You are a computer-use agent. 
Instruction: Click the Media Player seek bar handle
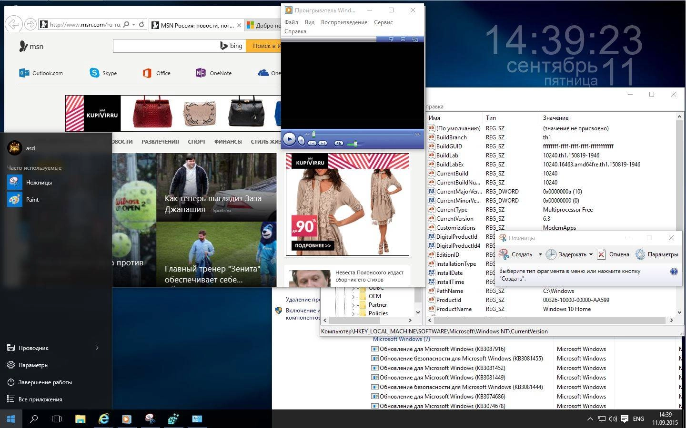313,134
